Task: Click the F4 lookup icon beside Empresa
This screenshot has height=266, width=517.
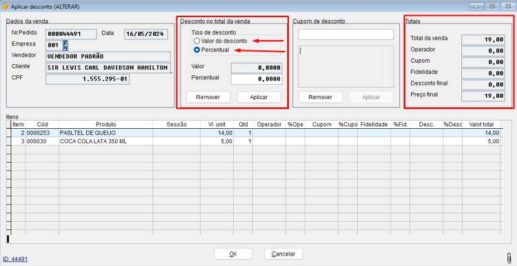Action: tap(65, 45)
